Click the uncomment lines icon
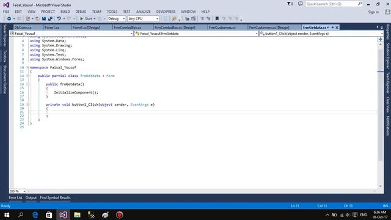This screenshot has width=391, height=220. (208, 19)
